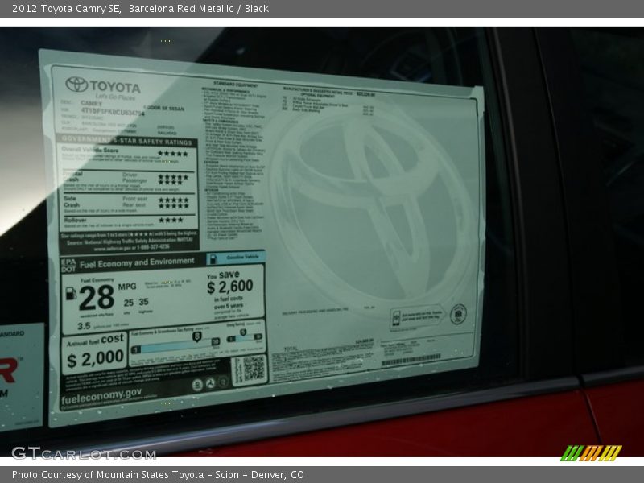Click the Overall Vehicle Score star rating

pyautogui.click(x=172, y=153)
